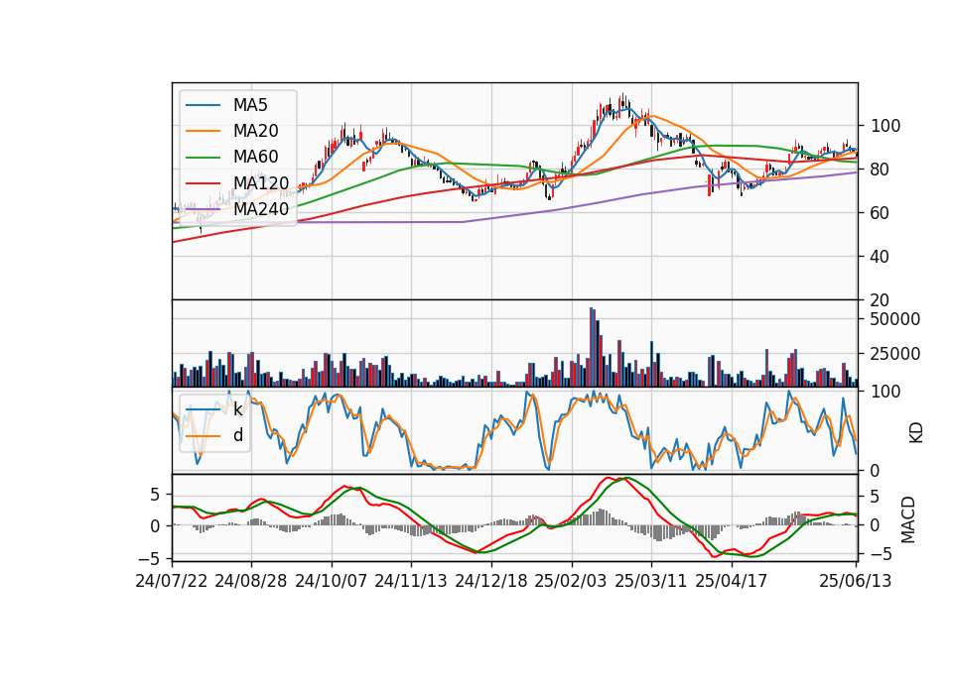Click the 80 price axis tick
This screenshot has width=953, height=684.
pos(881,170)
